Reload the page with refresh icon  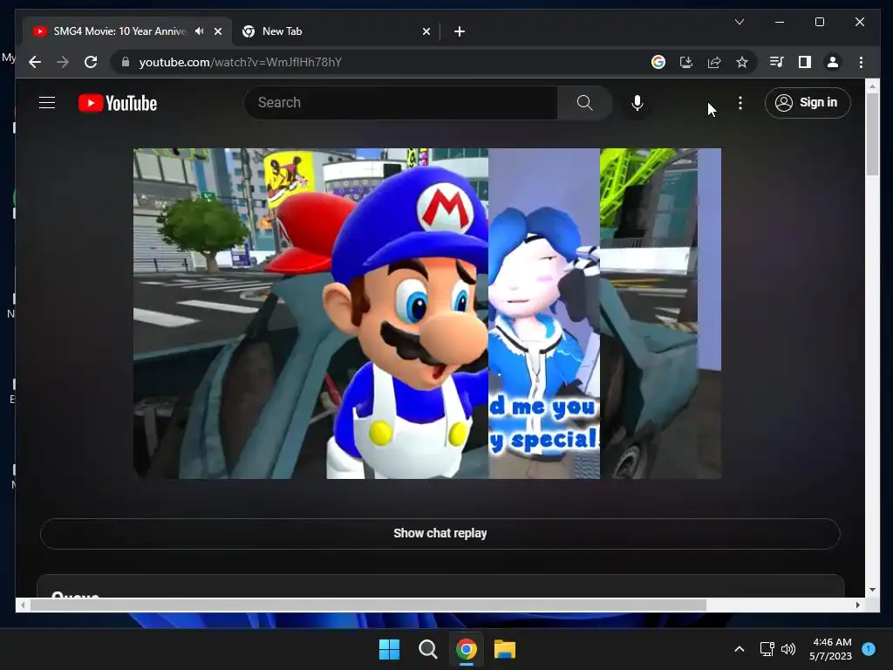(91, 62)
